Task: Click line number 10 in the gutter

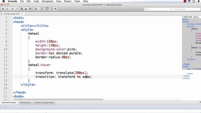Action: coord(5,49)
